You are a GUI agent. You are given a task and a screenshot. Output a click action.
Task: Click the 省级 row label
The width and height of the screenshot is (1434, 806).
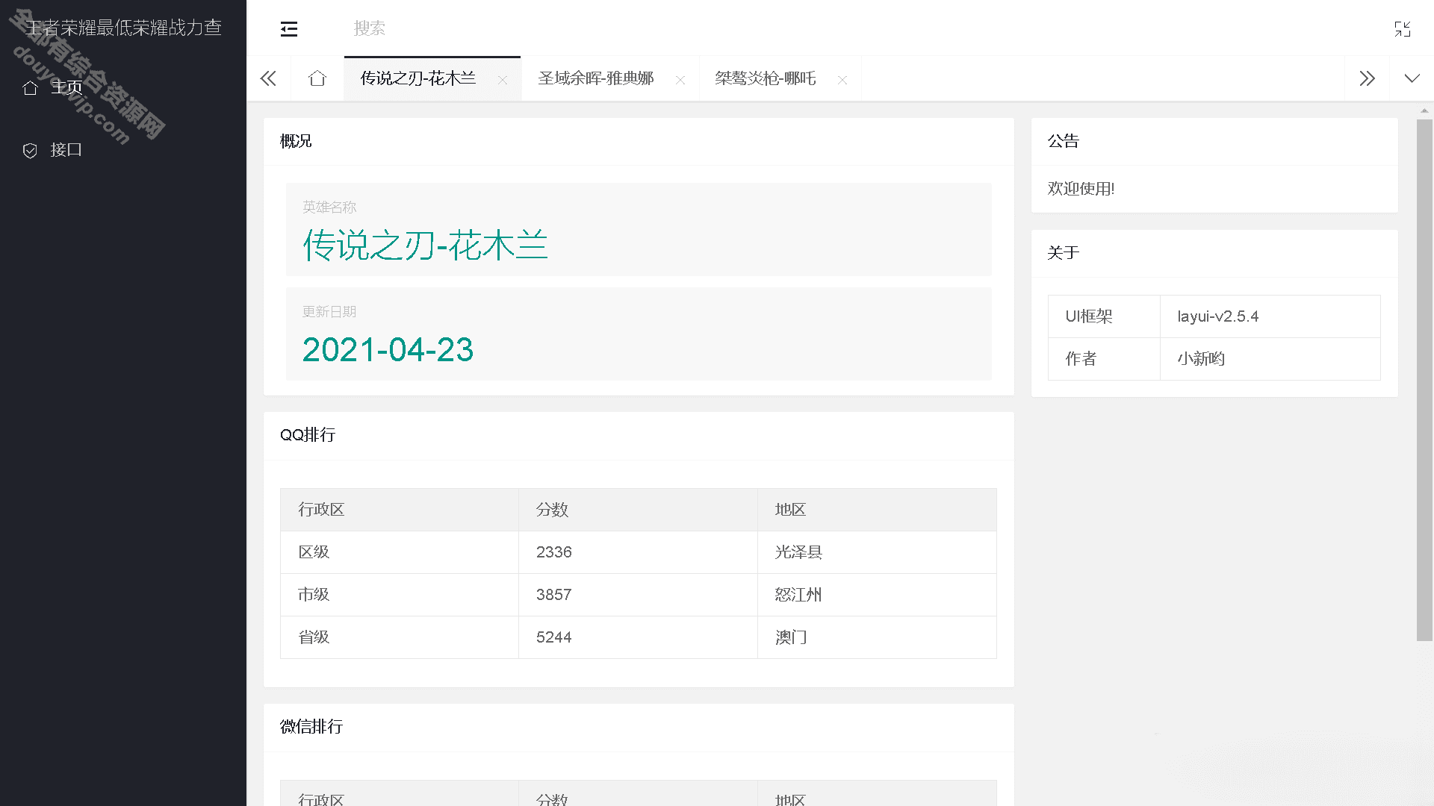point(314,637)
